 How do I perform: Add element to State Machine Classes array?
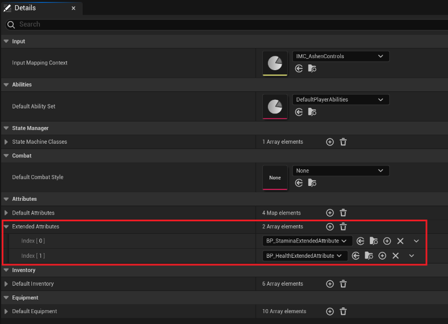click(x=329, y=142)
